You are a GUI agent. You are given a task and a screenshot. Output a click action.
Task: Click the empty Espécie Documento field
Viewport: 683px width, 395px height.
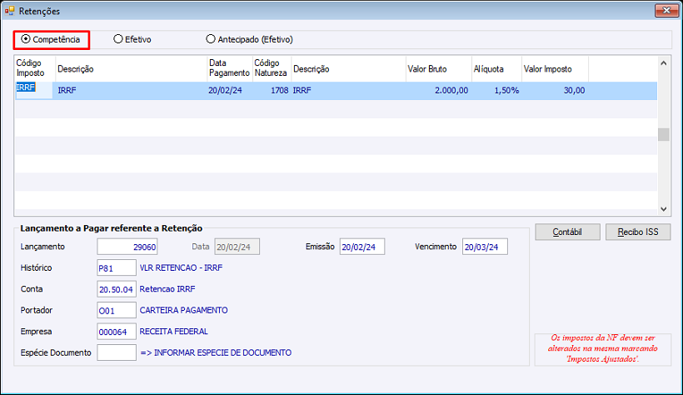coord(117,352)
